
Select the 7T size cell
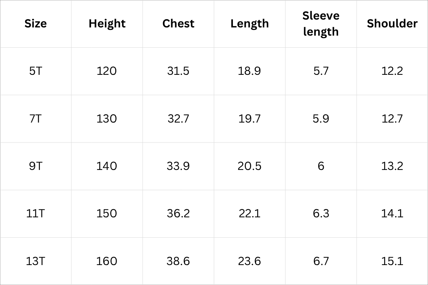tap(36, 118)
